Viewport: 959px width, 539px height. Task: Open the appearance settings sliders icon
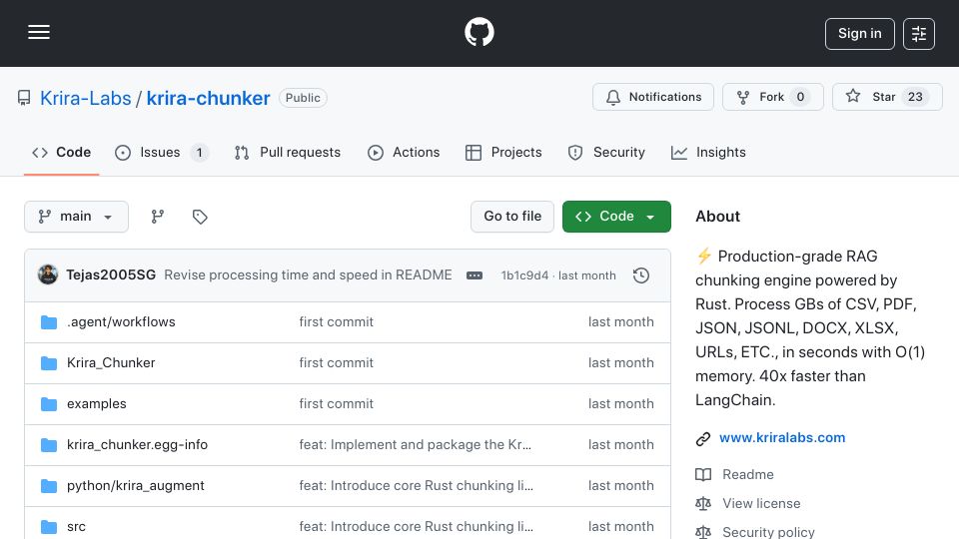[x=919, y=34]
